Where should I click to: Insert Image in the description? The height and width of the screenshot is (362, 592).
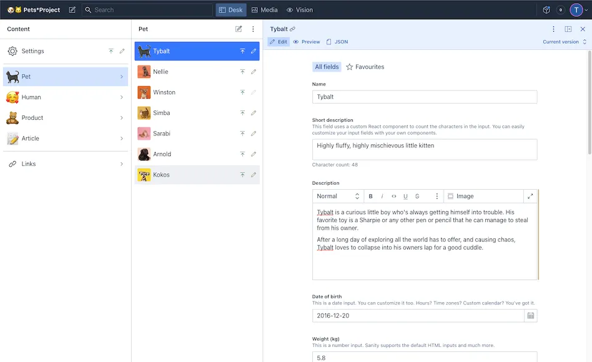coord(461,196)
